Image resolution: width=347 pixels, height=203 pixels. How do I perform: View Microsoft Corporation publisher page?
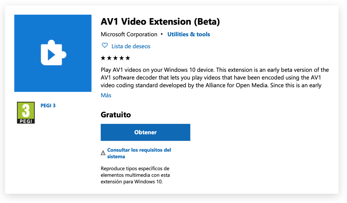point(129,34)
